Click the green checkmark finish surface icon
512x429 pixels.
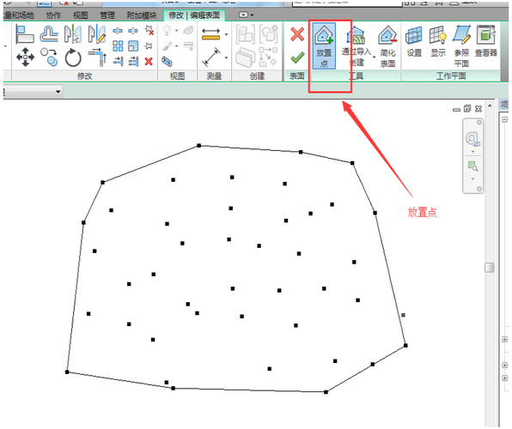pos(297,58)
